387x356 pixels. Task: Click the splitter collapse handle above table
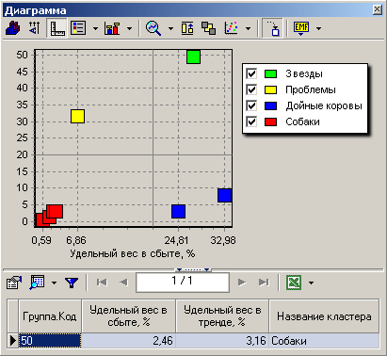click(193, 269)
